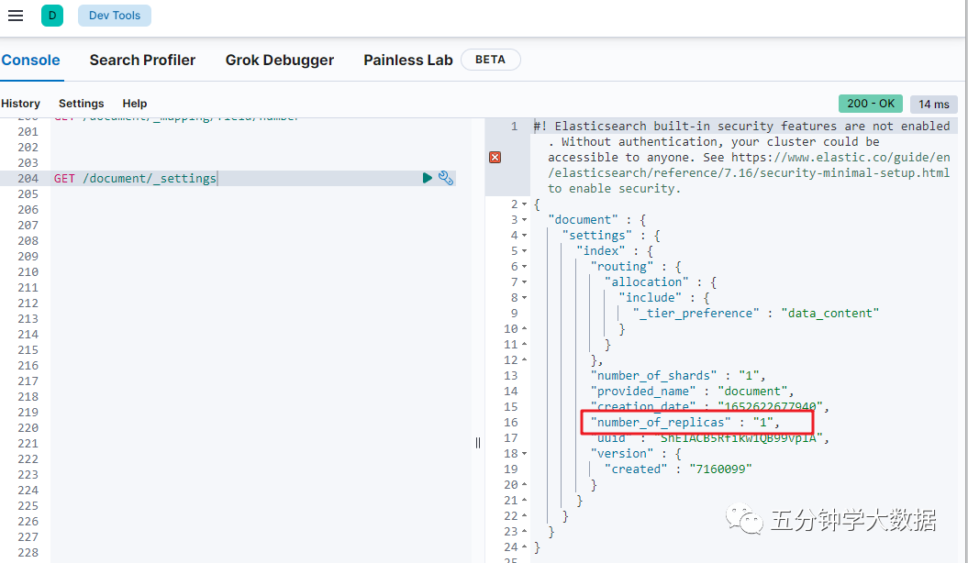Viewport: 968px width, 563px height.
Task: Go to the Painless Lab tab
Action: [408, 60]
